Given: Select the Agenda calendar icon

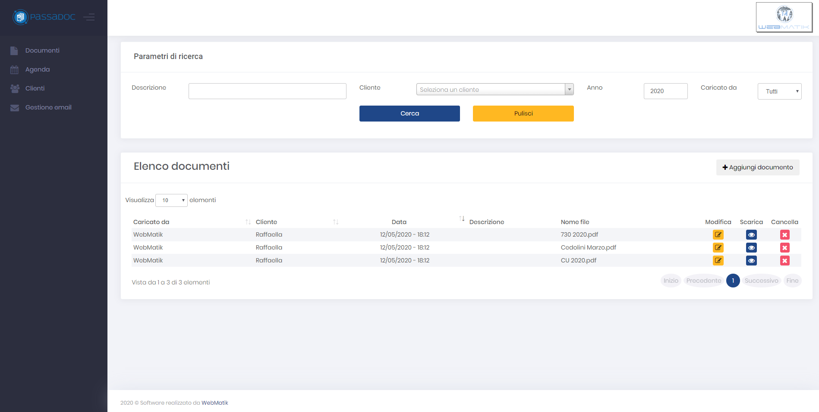Looking at the screenshot, I should [x=13, y=69].
